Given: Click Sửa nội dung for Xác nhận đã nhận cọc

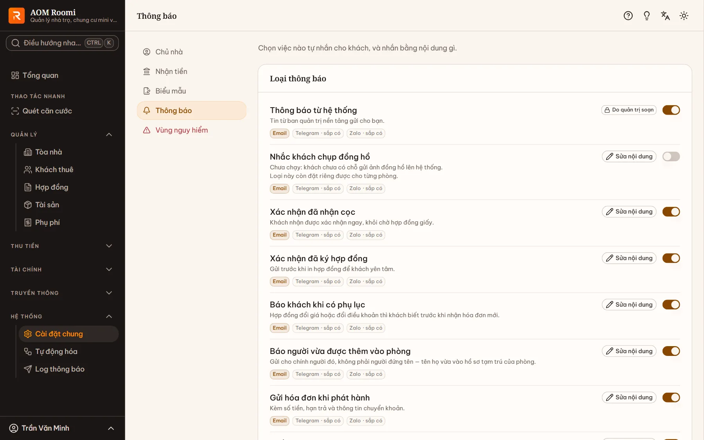Looking at the screenshot, I should (x=629, y=212).
